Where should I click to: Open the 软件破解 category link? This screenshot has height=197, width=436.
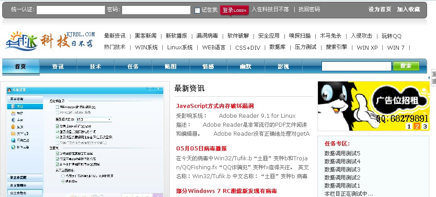tap(238, 36)
